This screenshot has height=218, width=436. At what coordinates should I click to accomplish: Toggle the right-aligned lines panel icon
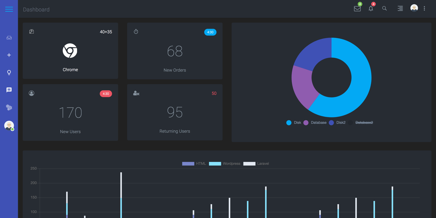point(400,9)
